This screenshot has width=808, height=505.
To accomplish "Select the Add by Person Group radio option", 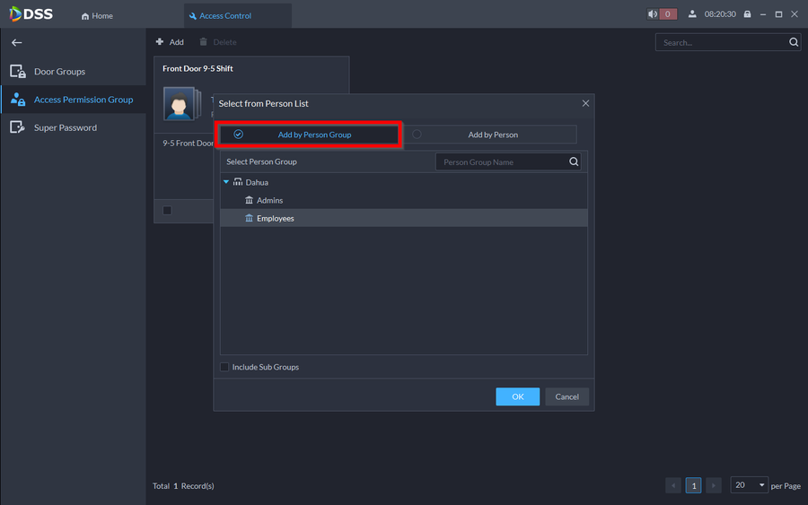I will click(309, 135).
